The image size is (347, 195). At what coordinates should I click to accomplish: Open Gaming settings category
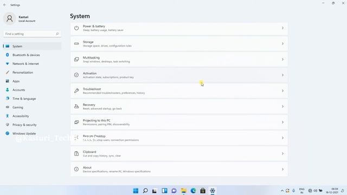[x=33, y=107]
